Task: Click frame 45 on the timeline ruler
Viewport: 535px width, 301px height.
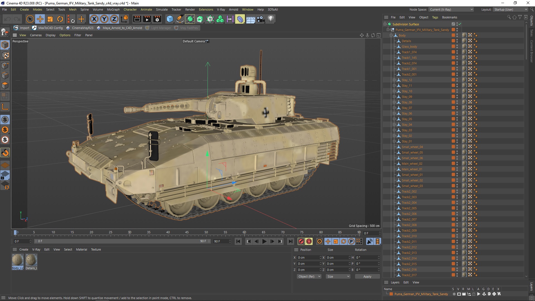Action: point(187,232)
